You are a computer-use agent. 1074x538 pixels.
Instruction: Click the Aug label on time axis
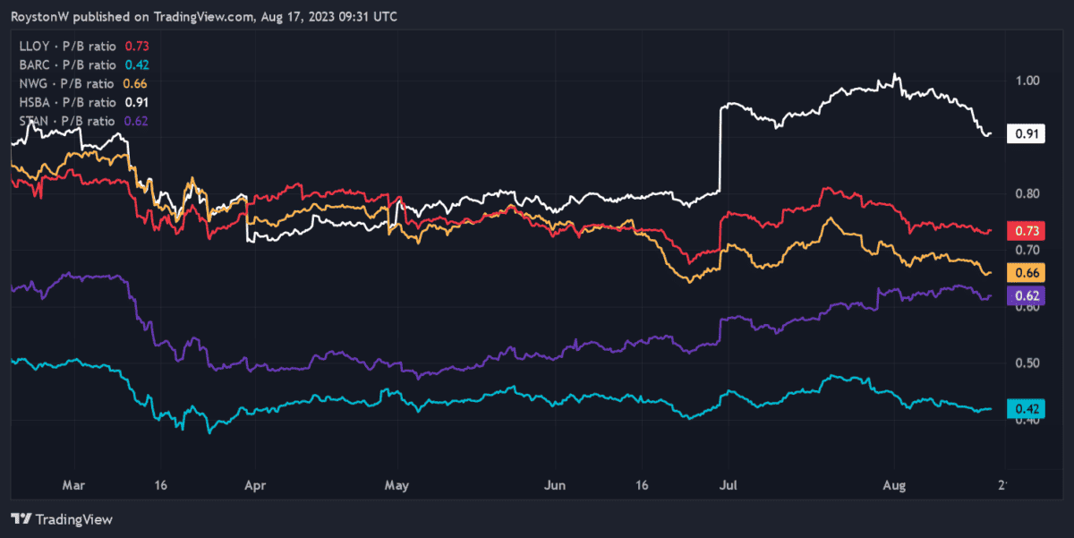point(893,485)
